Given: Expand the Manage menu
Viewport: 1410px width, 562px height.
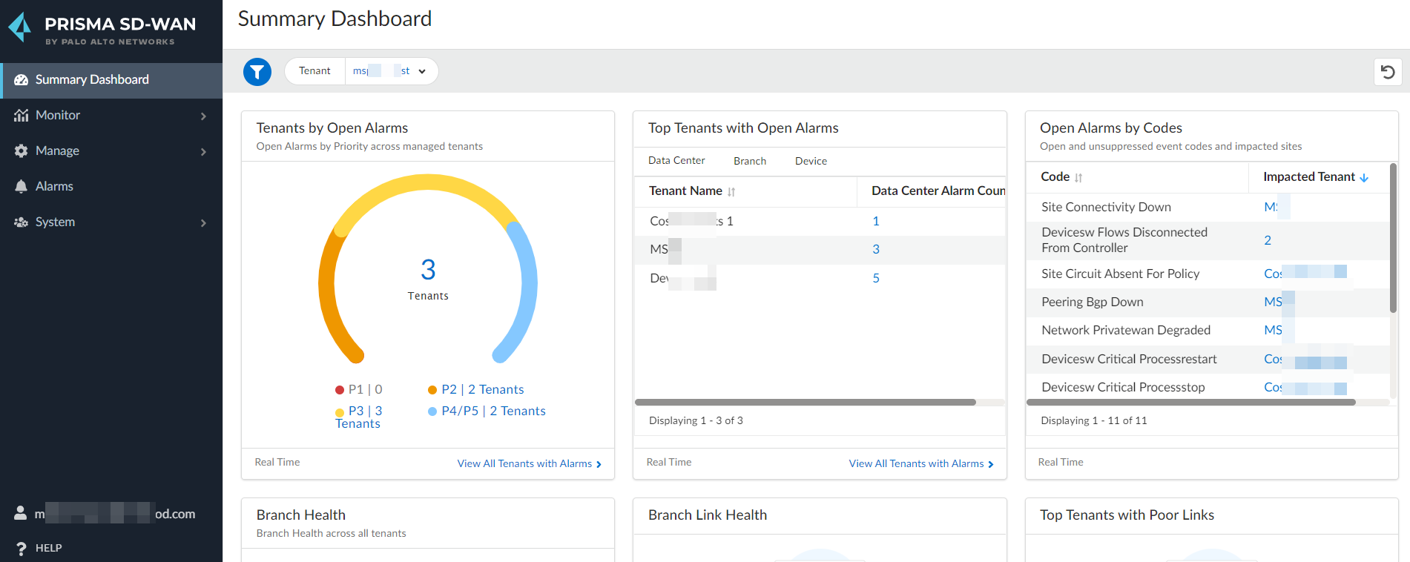Looking at the screenshot, I should (x=202, y=151).
